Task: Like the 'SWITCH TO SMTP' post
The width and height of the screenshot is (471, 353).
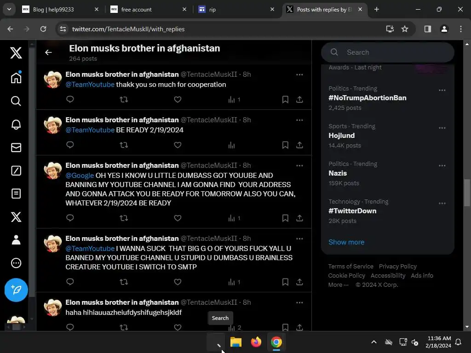Action: pyautogui.click(x=178, y=282)
